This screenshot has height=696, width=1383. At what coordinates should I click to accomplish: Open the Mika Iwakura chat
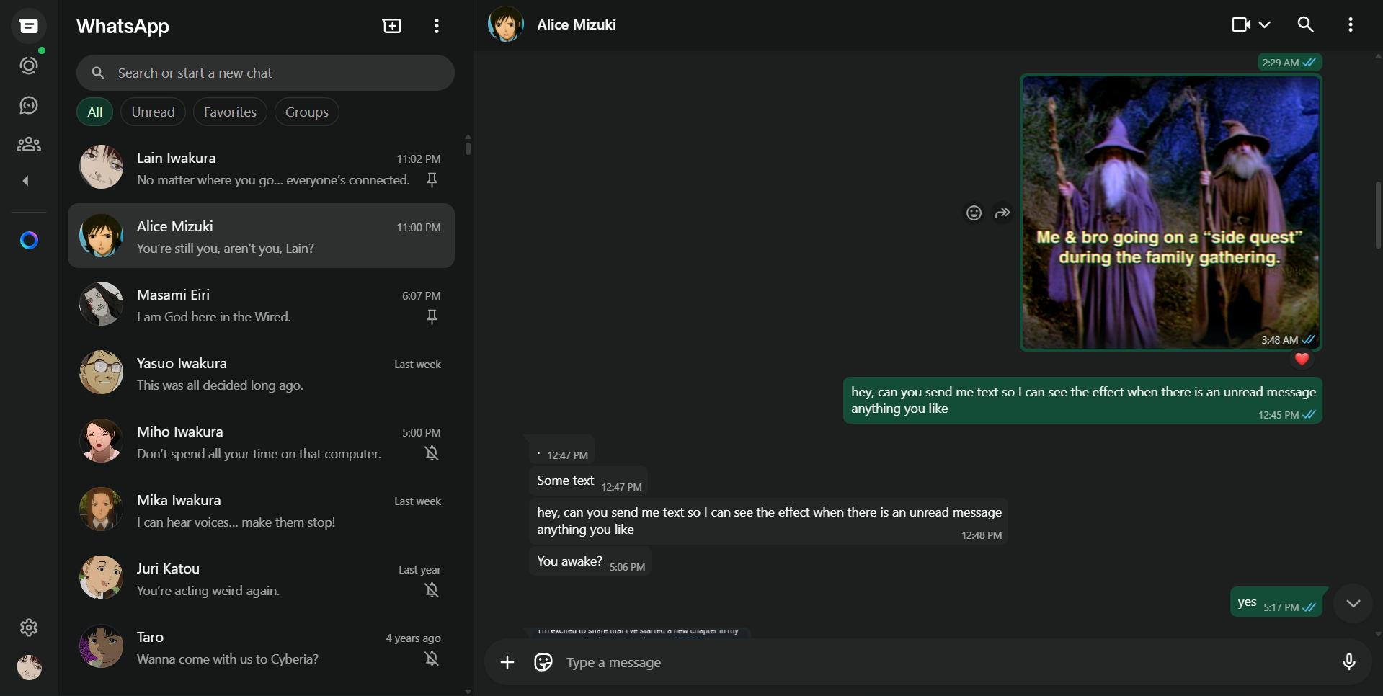click(261, 509)
